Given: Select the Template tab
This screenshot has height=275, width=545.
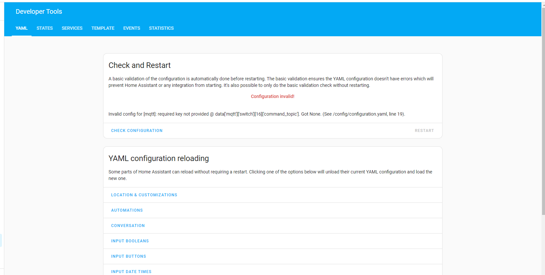Looking at the screenshot, I should 103,28.
